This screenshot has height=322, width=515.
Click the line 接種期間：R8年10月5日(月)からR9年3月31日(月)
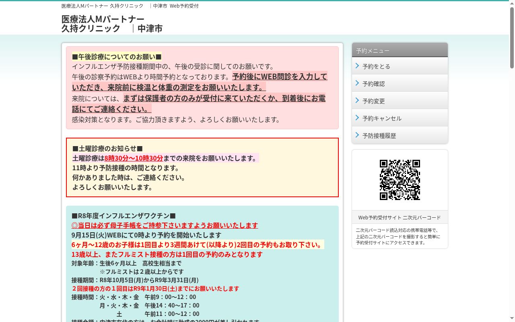pos(135,280)
